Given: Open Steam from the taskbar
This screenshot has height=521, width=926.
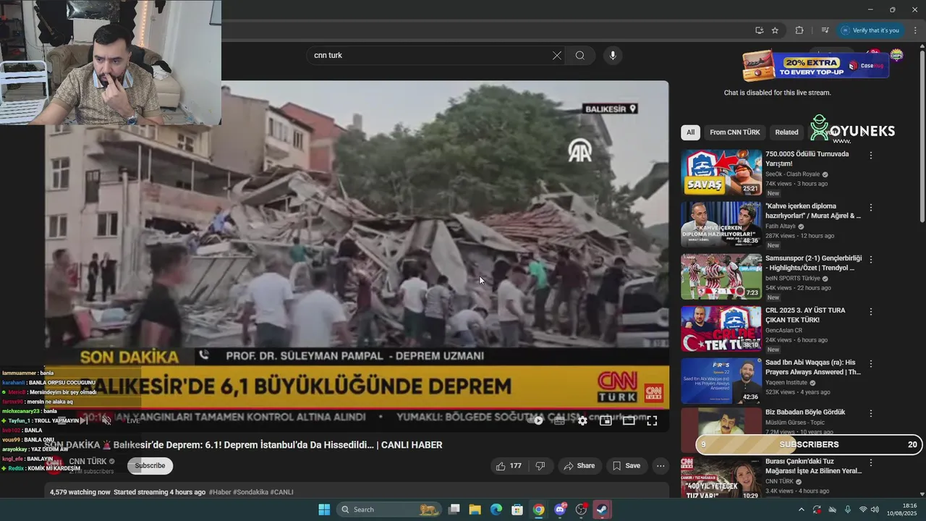Looking at the screenshot, I should 602,509.
